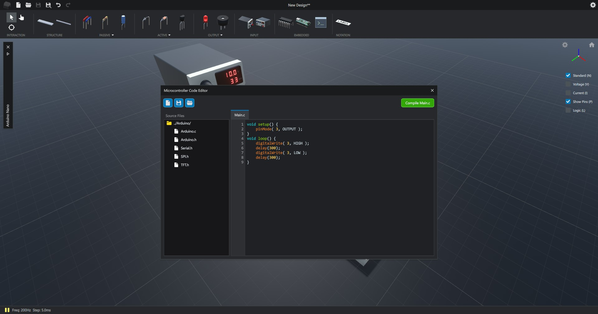Expand the OUTPUT category dropdown

(x=215, y=35)
